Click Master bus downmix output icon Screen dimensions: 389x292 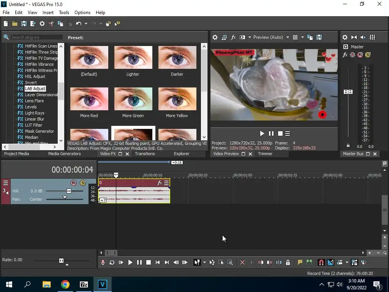pyautogui.click(x=354, y=37)
